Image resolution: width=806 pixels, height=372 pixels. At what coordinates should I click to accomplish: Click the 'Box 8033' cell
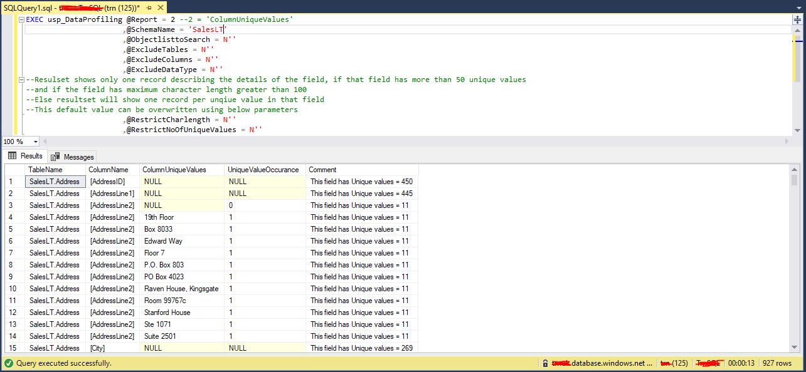[182, 229]
